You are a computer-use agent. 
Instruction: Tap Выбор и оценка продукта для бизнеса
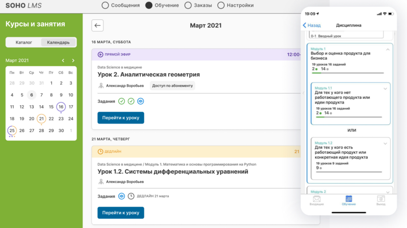(340, 56)
